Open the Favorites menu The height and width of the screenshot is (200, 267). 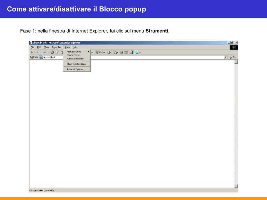click(x=57, y=47)
